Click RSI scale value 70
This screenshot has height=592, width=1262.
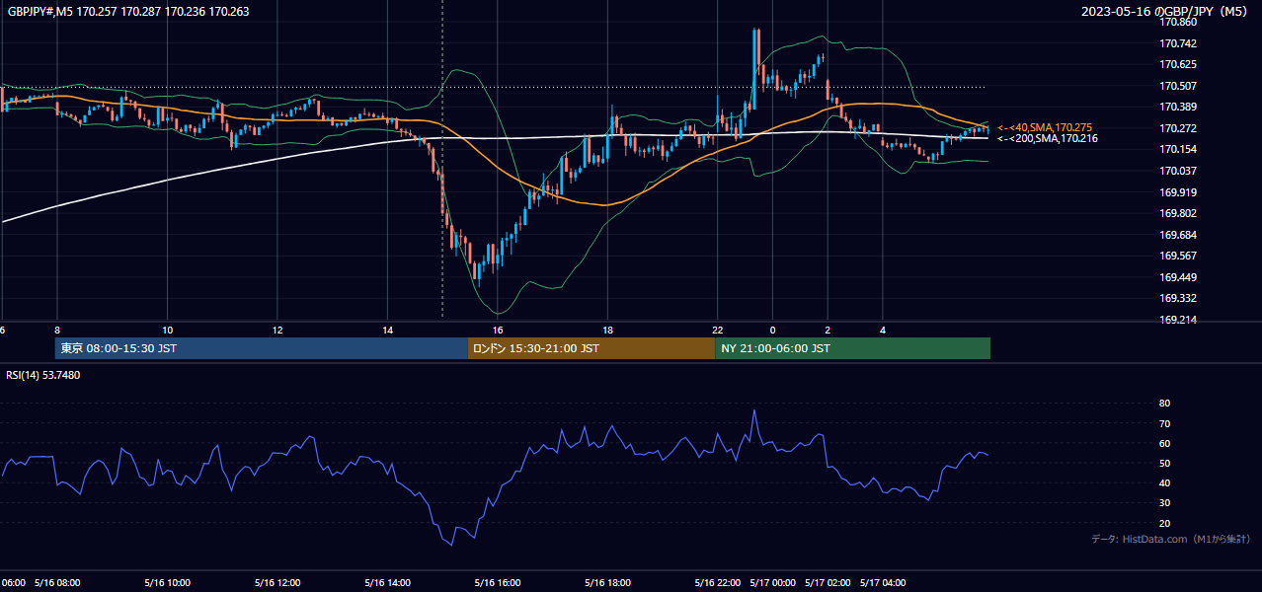(x=1164, y=423)
